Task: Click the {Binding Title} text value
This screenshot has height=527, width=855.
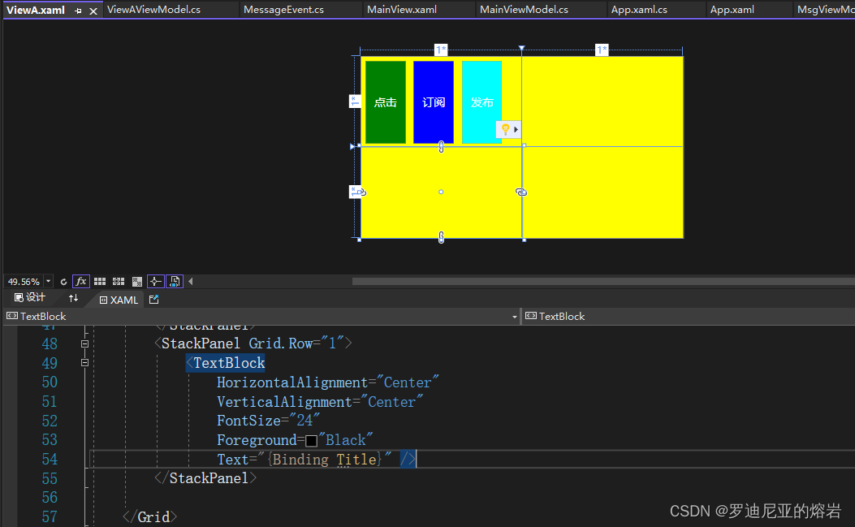Action: click(x=325, y=460)
